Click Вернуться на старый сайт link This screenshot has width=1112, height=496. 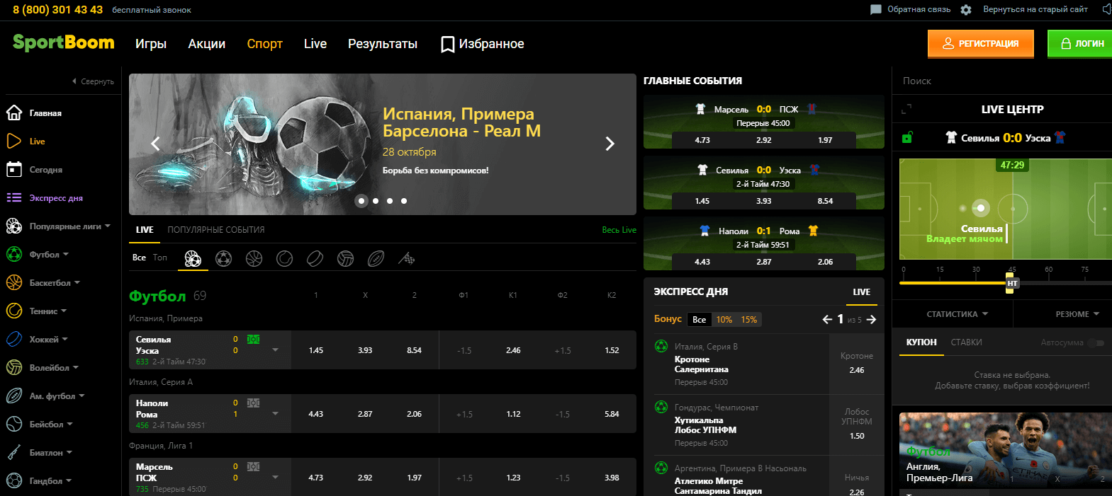pyautogui.click(x=1035, y=10)
